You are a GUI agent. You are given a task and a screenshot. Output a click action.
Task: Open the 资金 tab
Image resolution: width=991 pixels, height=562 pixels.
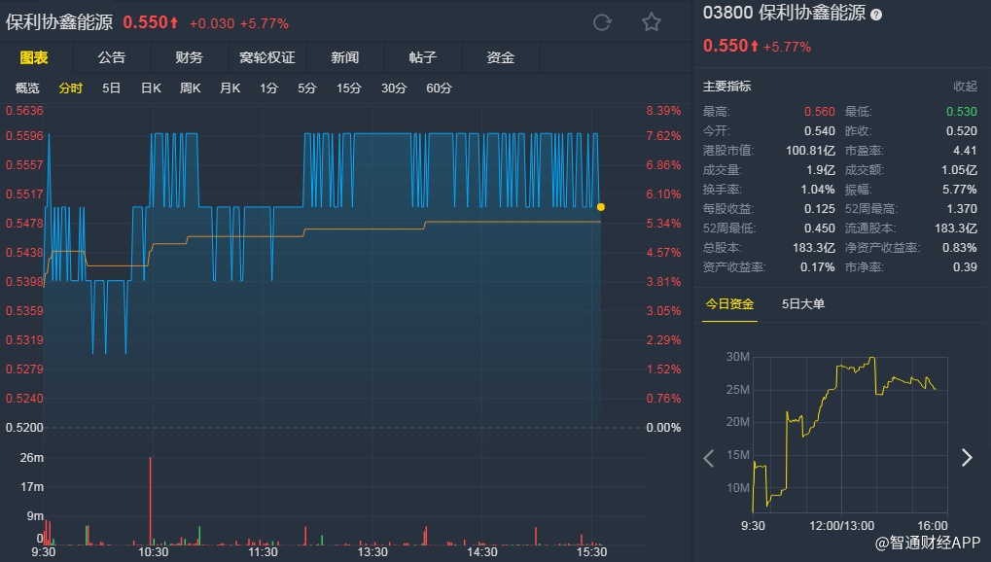click(x=501, y=57)
